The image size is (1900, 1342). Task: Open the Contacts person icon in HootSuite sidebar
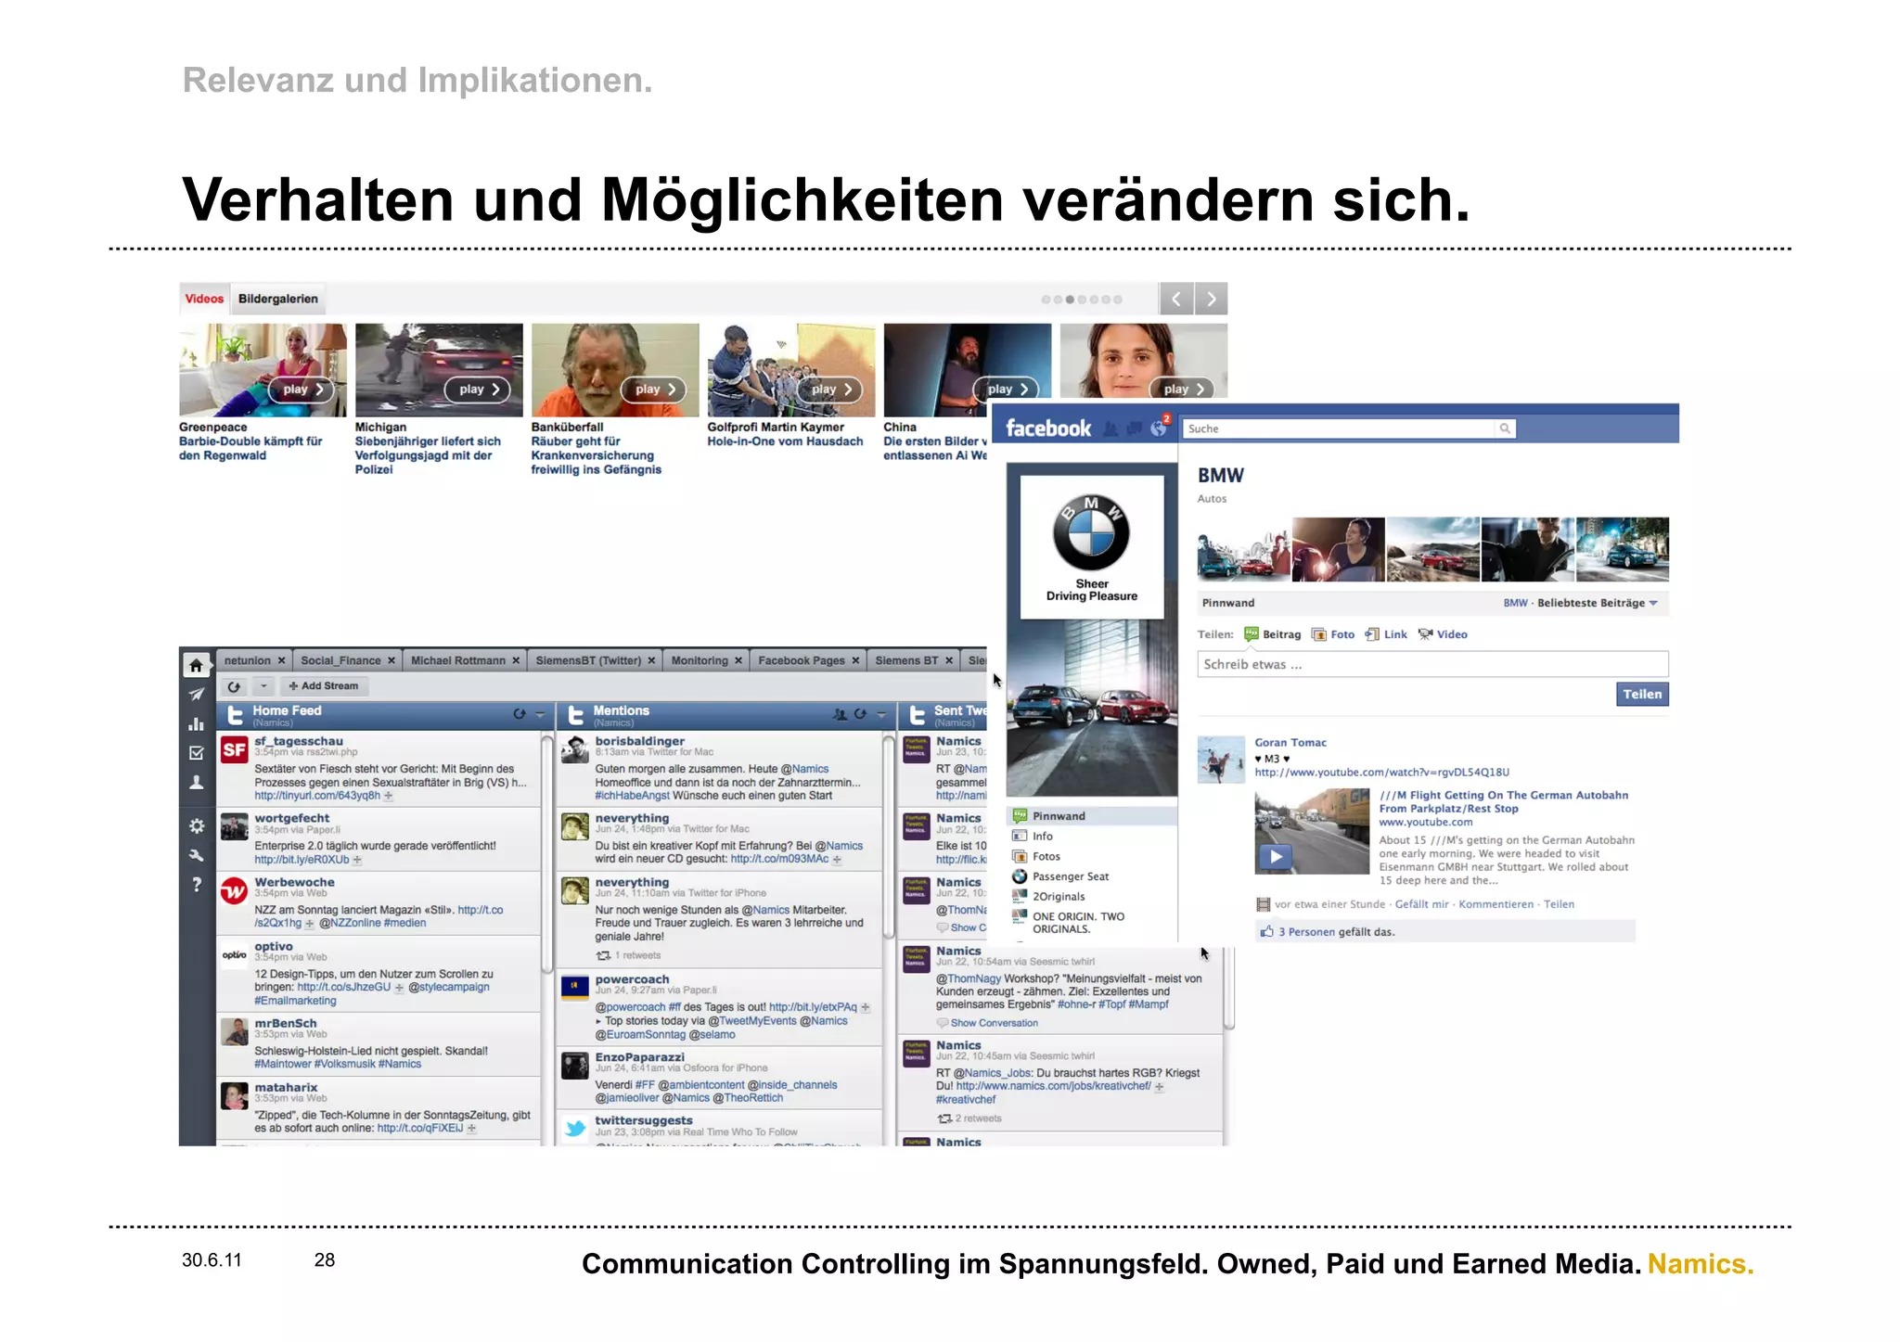pos(196,783)
